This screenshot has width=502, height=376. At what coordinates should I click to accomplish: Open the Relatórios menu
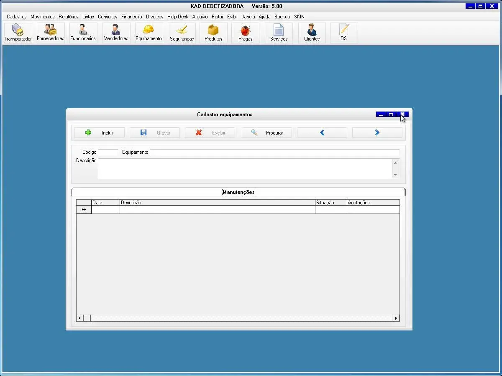(x=69, y=17)
